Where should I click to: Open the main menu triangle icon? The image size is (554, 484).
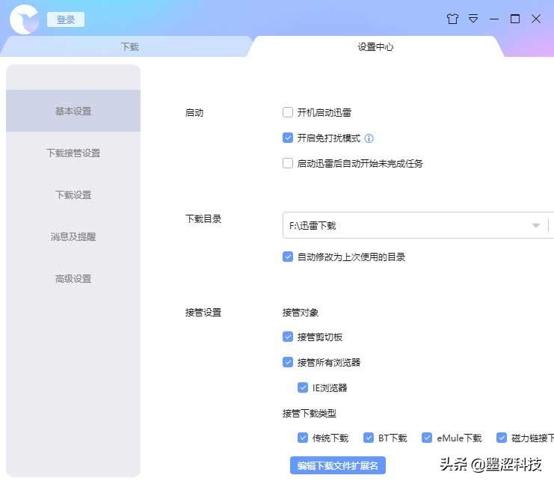coord(473,19)
